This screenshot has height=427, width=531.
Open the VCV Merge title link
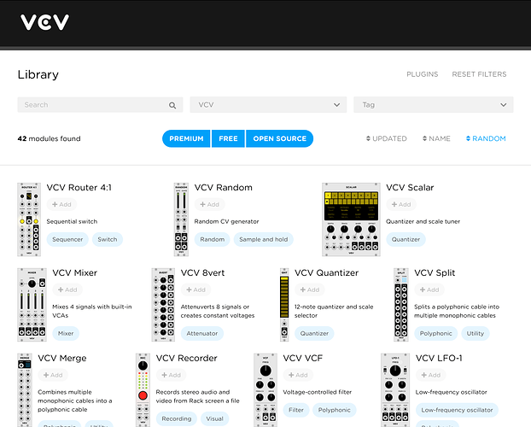pos(62,358)
